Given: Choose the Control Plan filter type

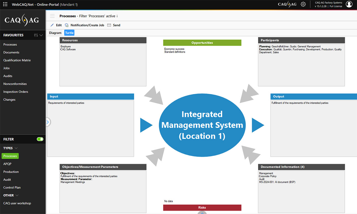Looking at the screenshot, I should pyautogui.click(x=12, y=187).
